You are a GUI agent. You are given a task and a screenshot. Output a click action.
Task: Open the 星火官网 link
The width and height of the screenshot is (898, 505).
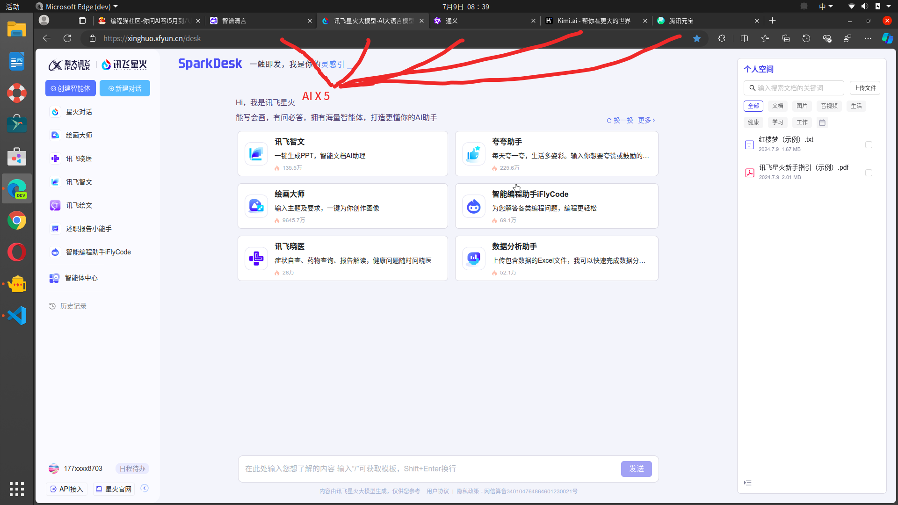click(114, 489)
